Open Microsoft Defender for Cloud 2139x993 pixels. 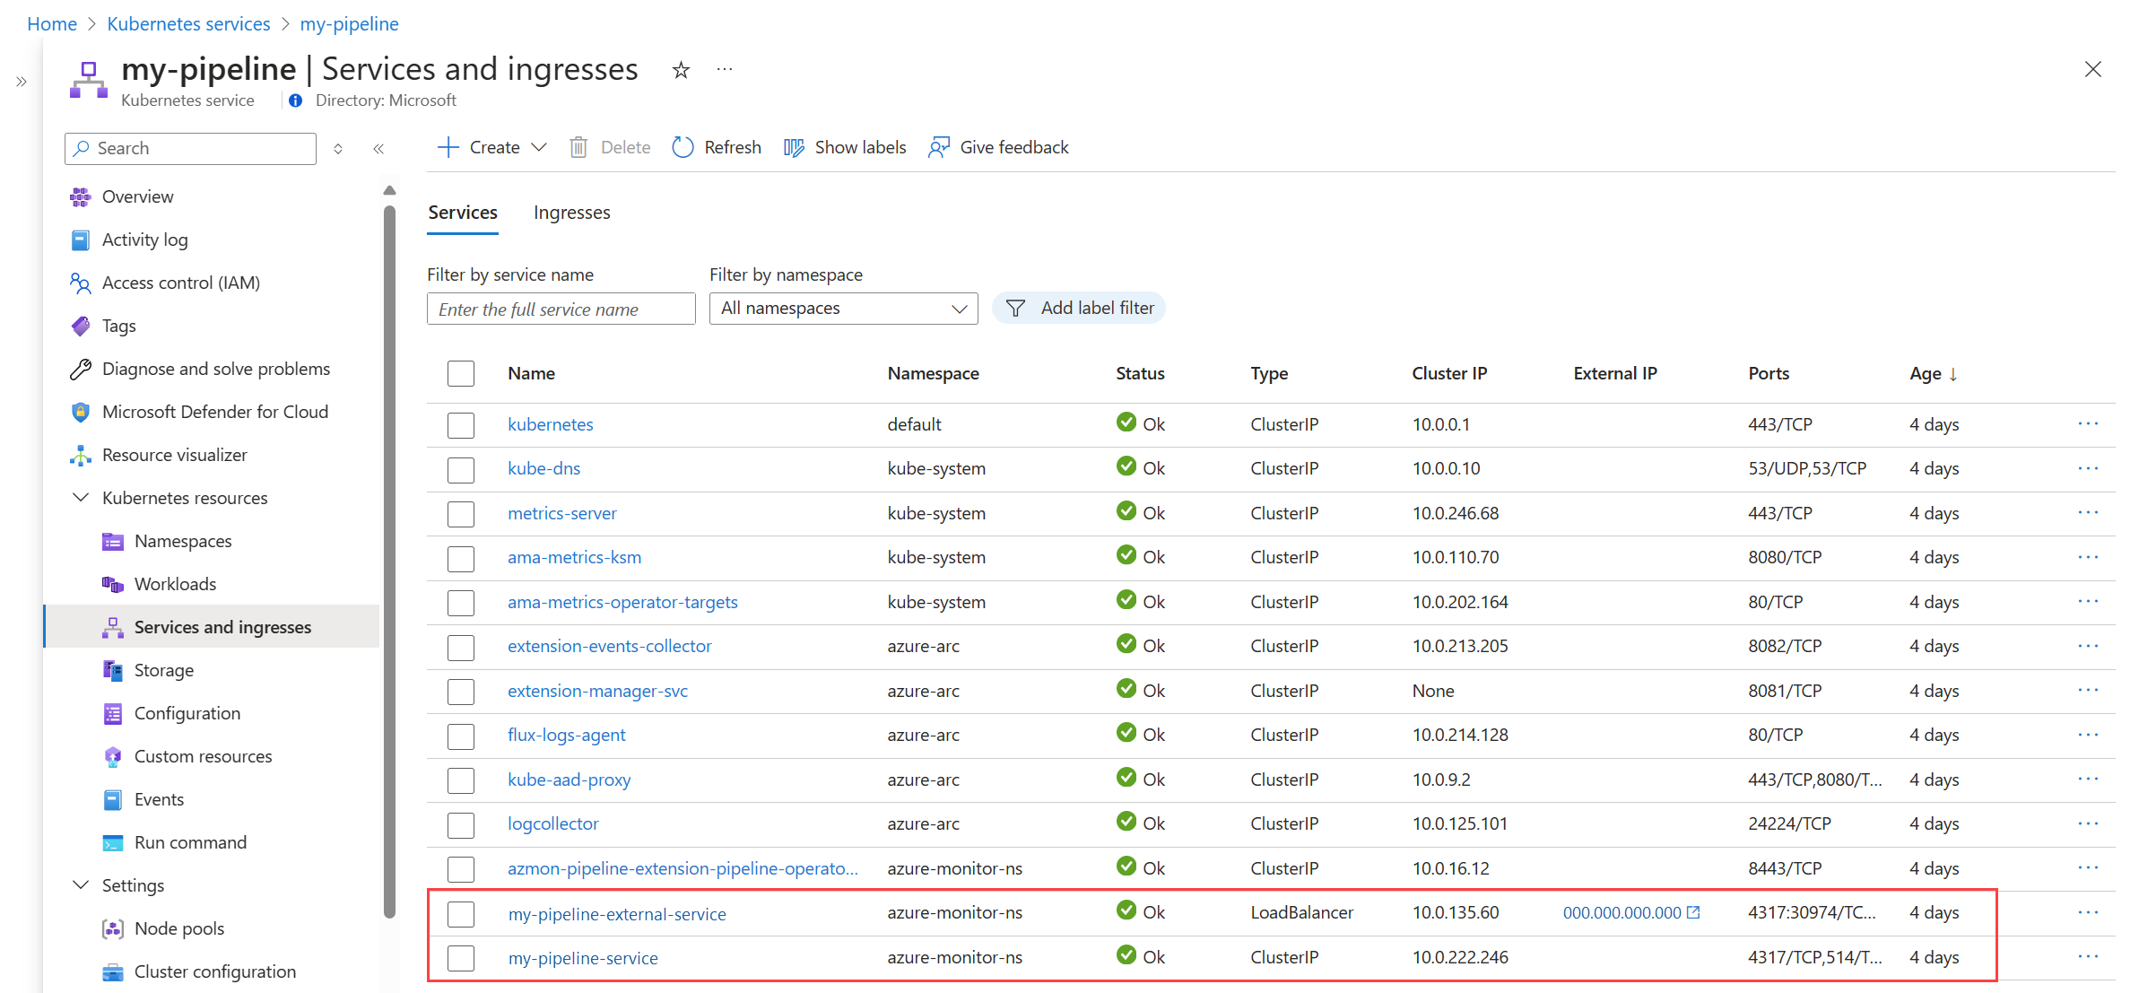[x=214, y=412]
